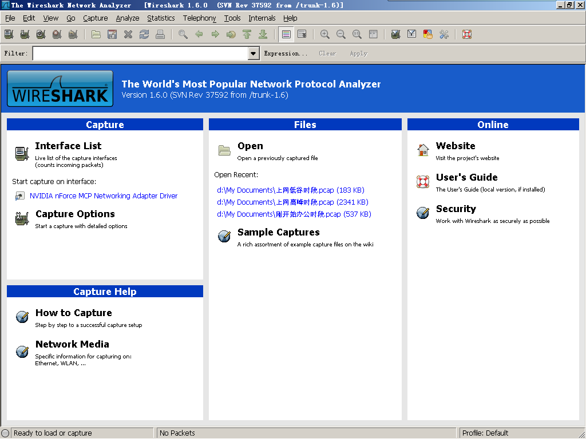Click the Help lifebuoy toolbar icon
The image size is (586, 439).
point(467,34)
